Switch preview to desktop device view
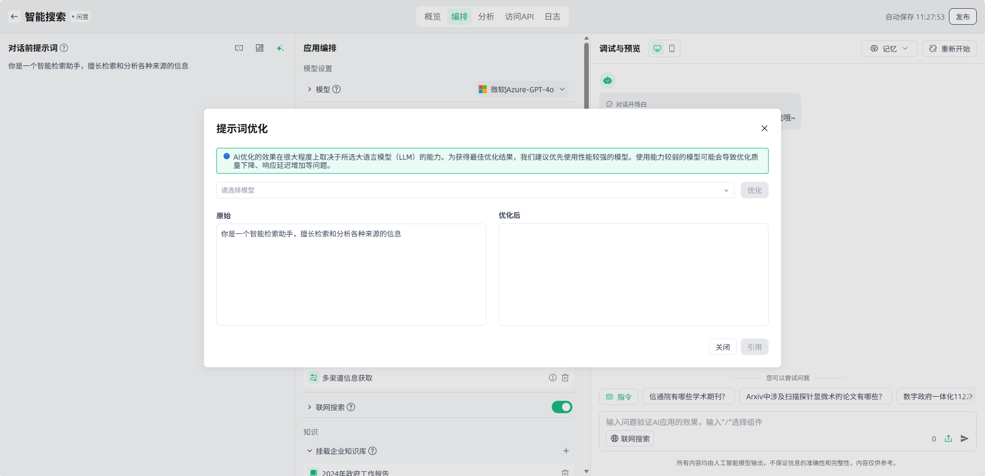Screen dimensions: 985x476 (657, 48)
